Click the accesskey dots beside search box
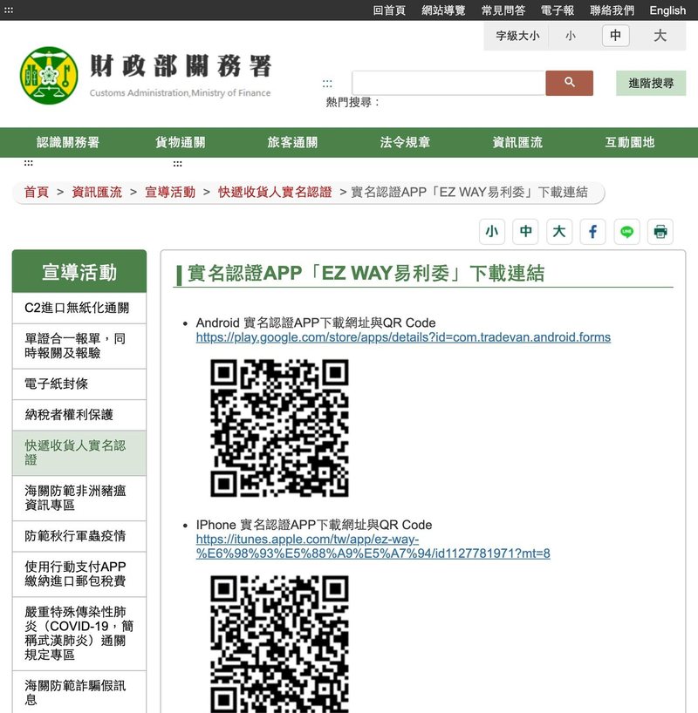The image size is (698, 713). [x=327, y=84]
